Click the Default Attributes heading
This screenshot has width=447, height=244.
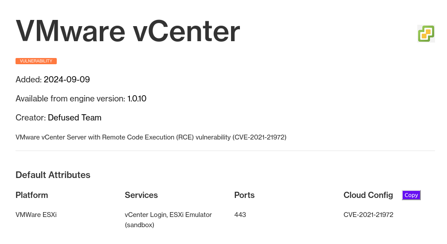tap(53, 175)
